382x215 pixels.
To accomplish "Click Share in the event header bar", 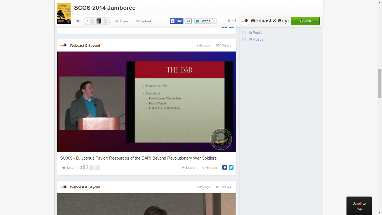I will click(121, 21).
